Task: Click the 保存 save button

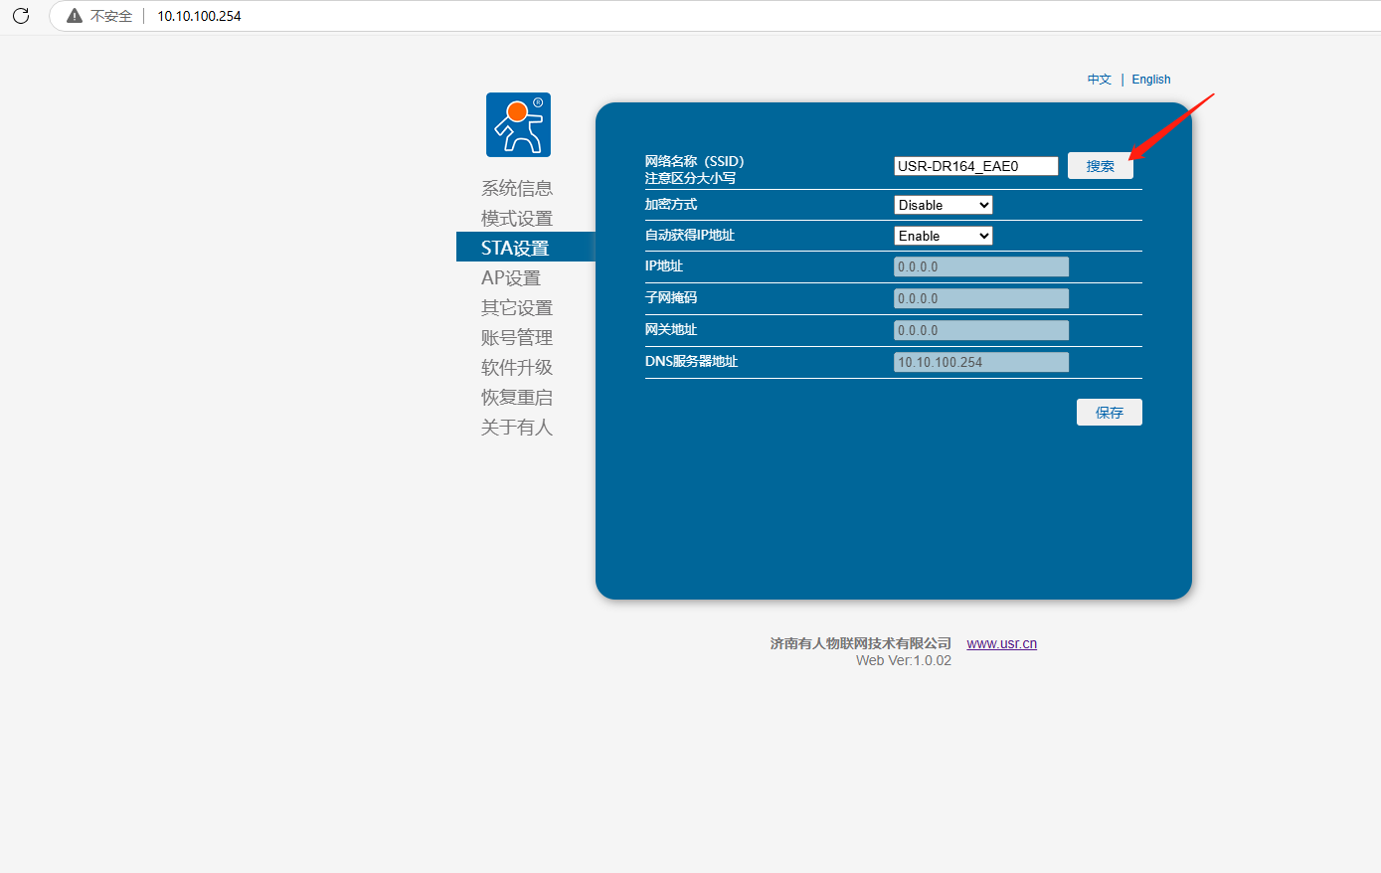Action: (x=1109, y=413)
